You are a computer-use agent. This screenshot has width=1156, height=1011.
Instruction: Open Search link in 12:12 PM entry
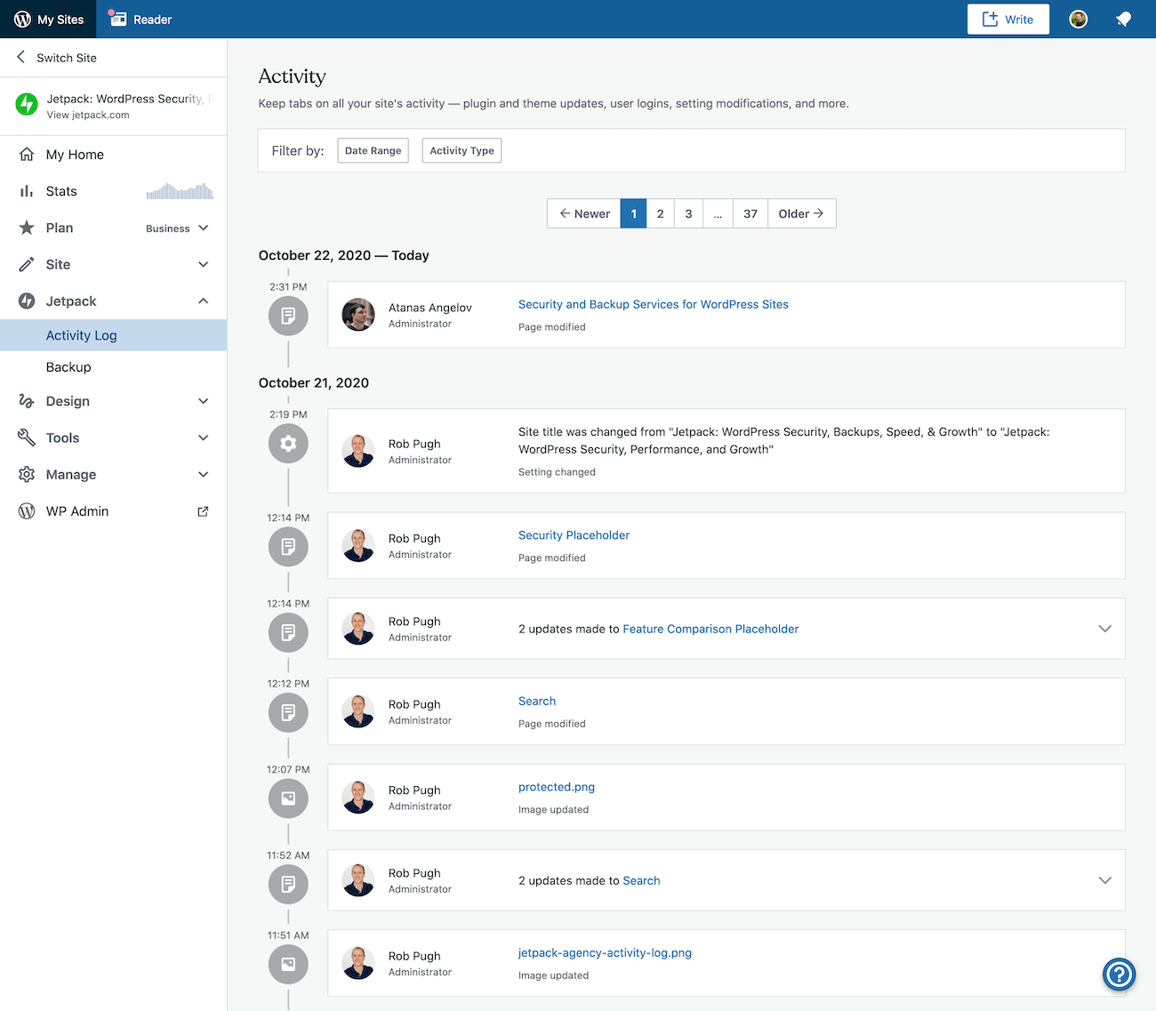click(537, 701)
